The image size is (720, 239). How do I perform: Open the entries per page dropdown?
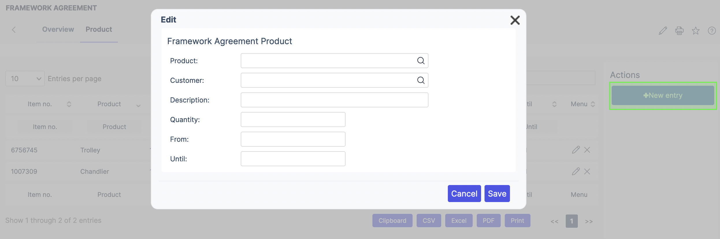(x=25, y=79)
